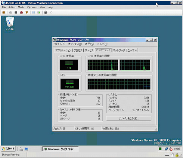This screenshot has width=183, height=158.
Task: Click the first CPU usage history graph
Action: point(103,65)
